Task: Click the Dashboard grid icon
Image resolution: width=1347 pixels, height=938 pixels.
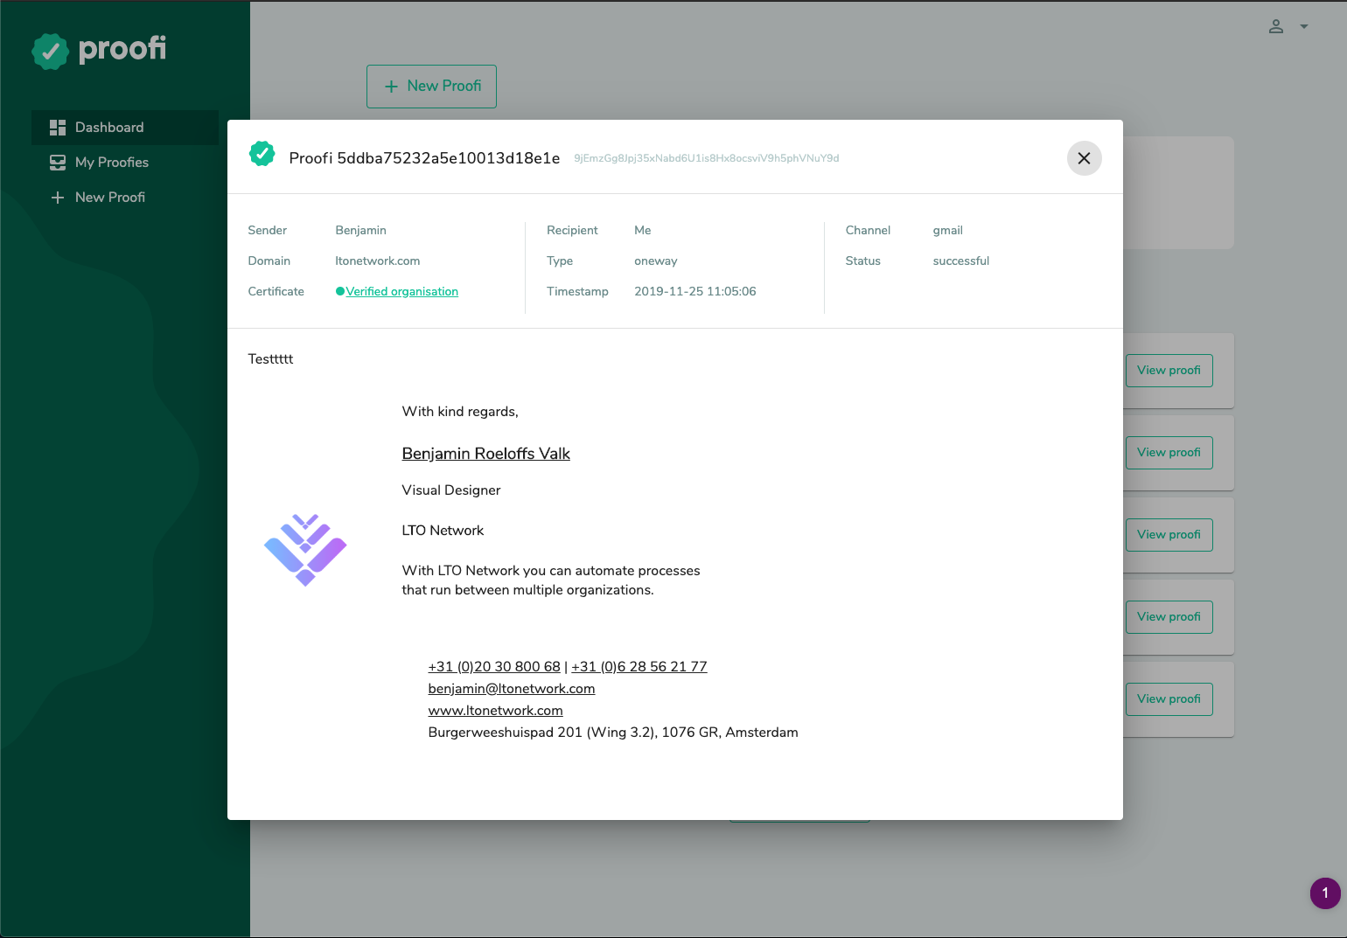Action: [x=58, y=128]
